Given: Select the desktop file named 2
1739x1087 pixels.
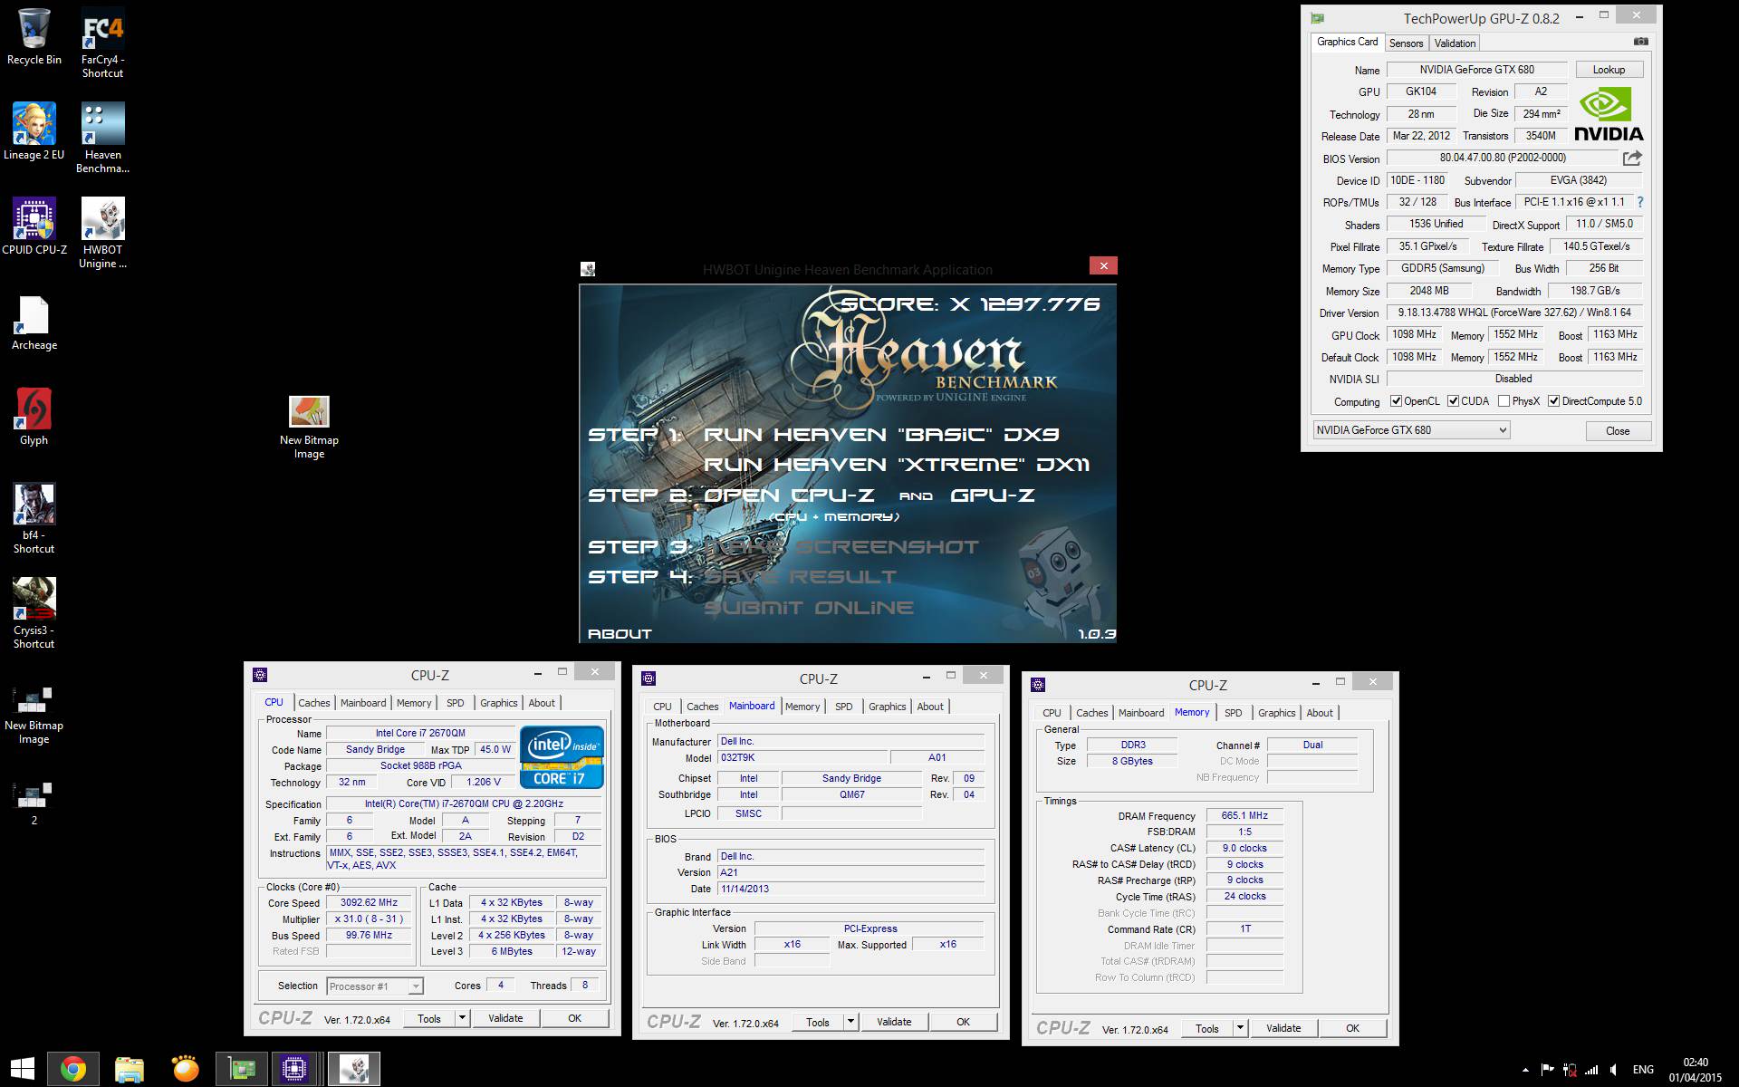Looking at the screenshot, I should pos(34,803).
